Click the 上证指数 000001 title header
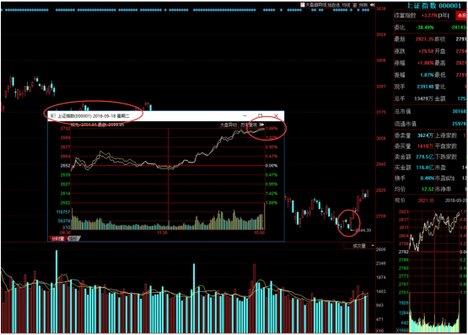This screenshot has height=335, width=468. point(433,5)
